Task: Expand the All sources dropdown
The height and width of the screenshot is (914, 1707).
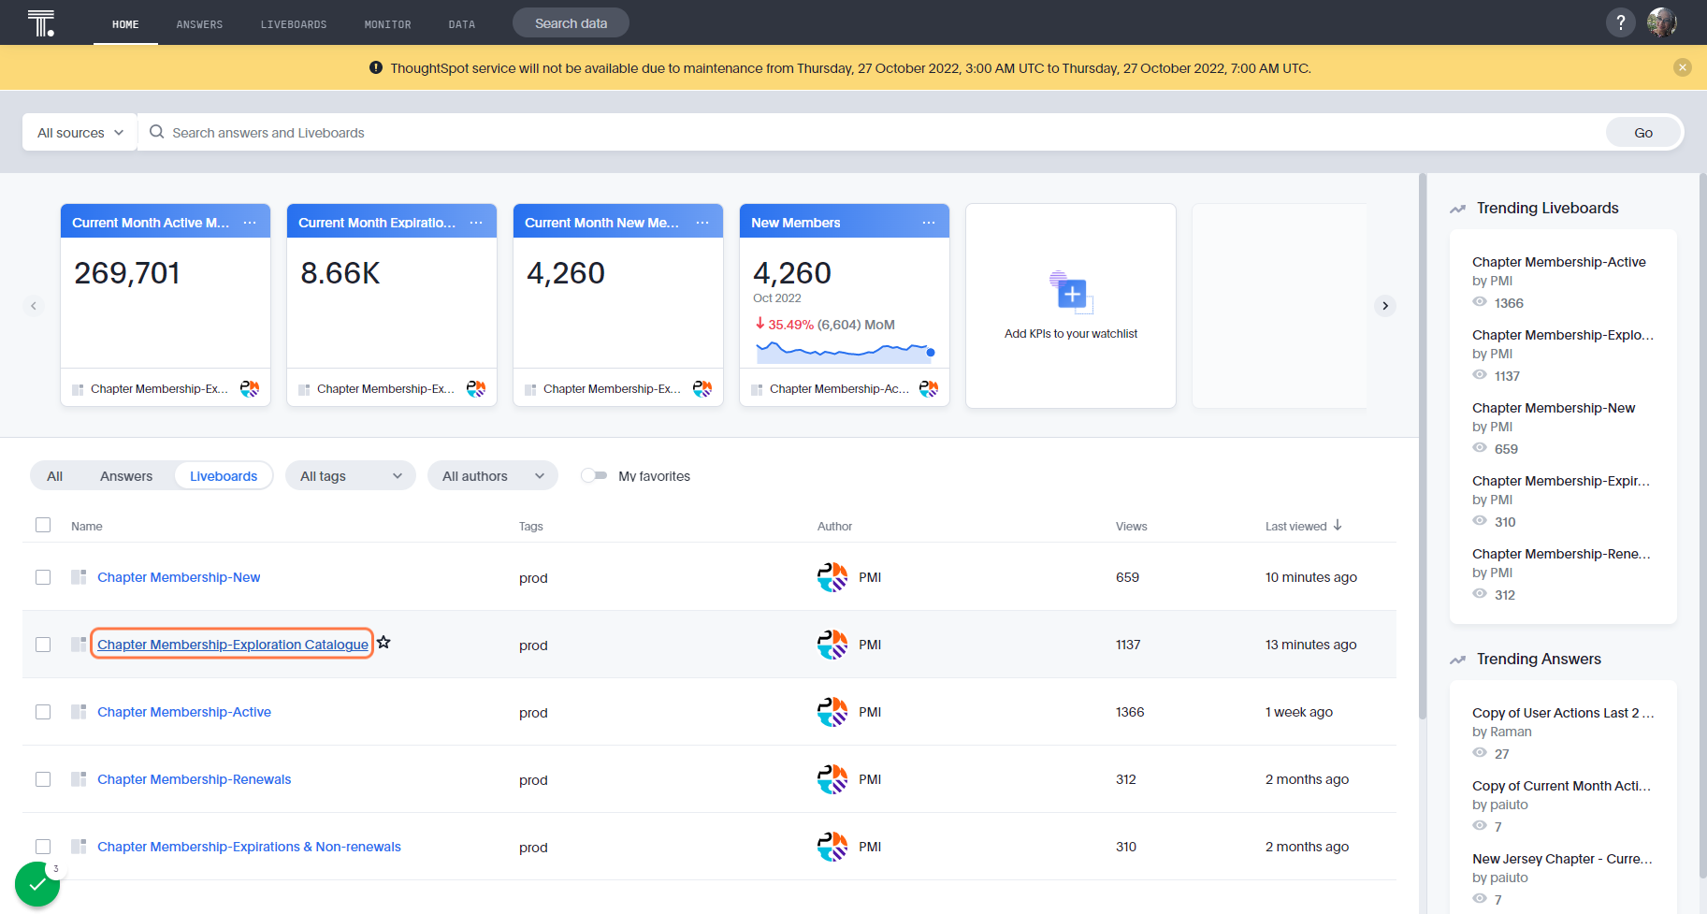Action: [x=80, y=133]
